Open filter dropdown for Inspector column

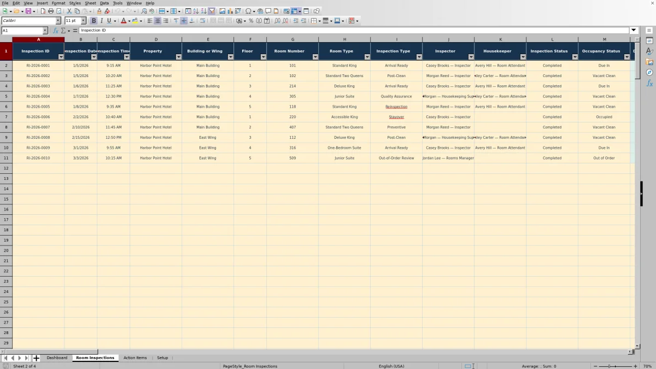tap(471, 57)
